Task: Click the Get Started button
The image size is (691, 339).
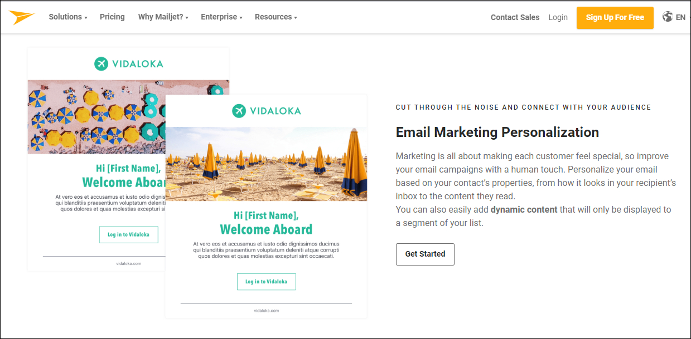Action: point(425,254)
